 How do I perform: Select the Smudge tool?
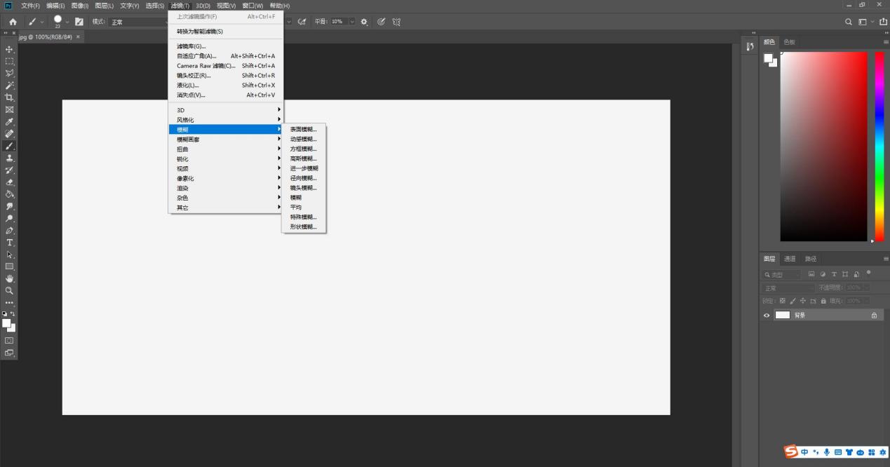coord(10,206)
